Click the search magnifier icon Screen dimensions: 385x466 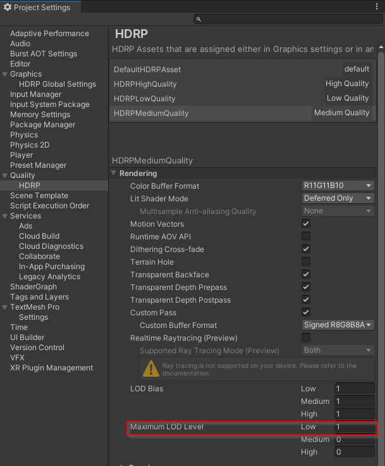[x=199, y=20]
